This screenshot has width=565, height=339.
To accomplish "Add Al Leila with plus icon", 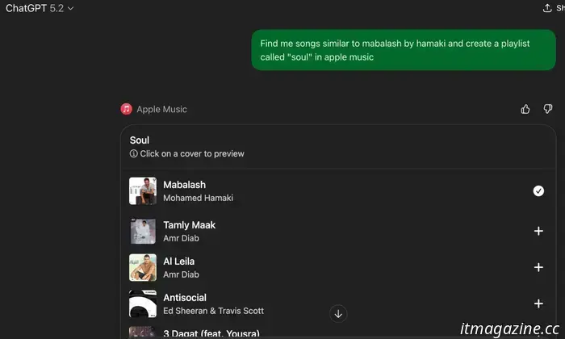I will [538, 267].
